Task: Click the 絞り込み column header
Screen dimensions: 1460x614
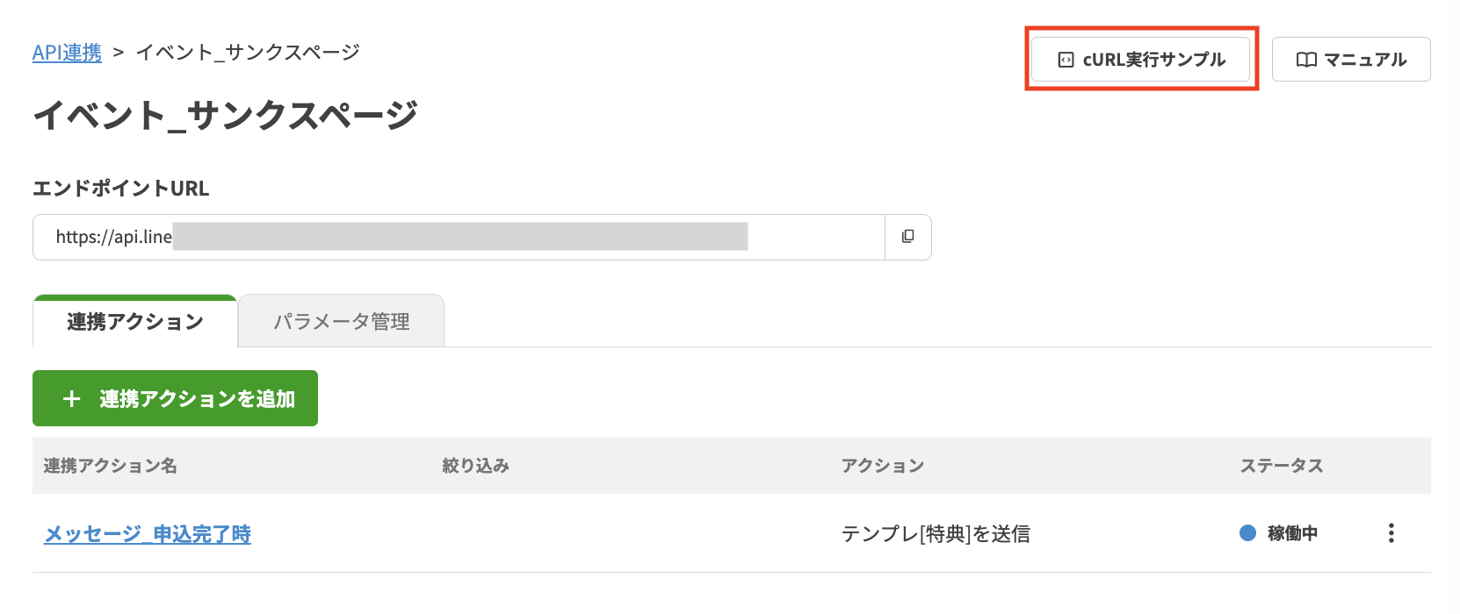Action: [475, 466]
